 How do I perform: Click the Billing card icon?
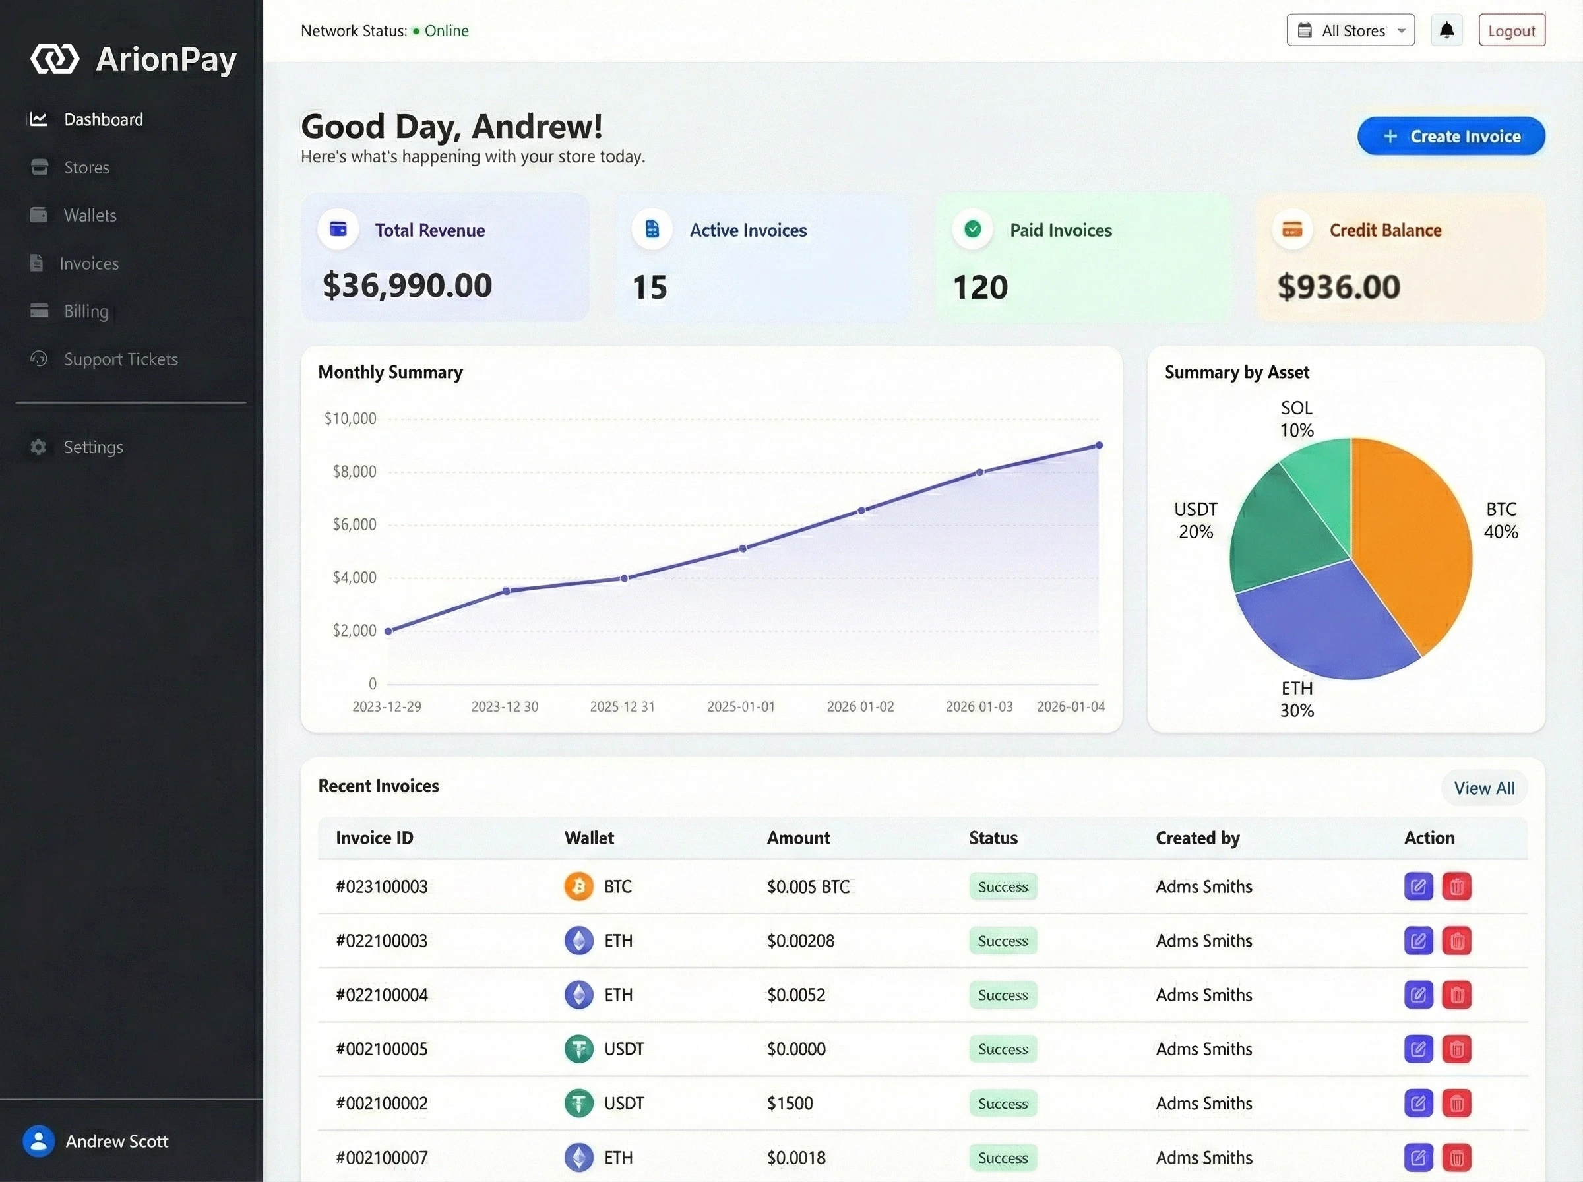39,311
